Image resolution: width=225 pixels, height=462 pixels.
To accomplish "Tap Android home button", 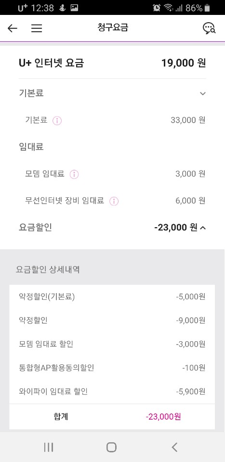I will point(111,447).
